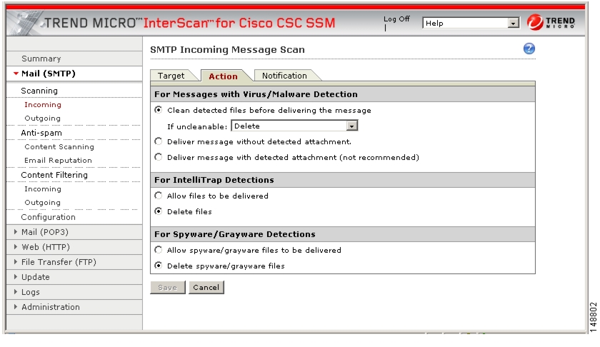Switch to the Target tab
This screenshot has height=347, width=600.
click(x=171, y=76)
